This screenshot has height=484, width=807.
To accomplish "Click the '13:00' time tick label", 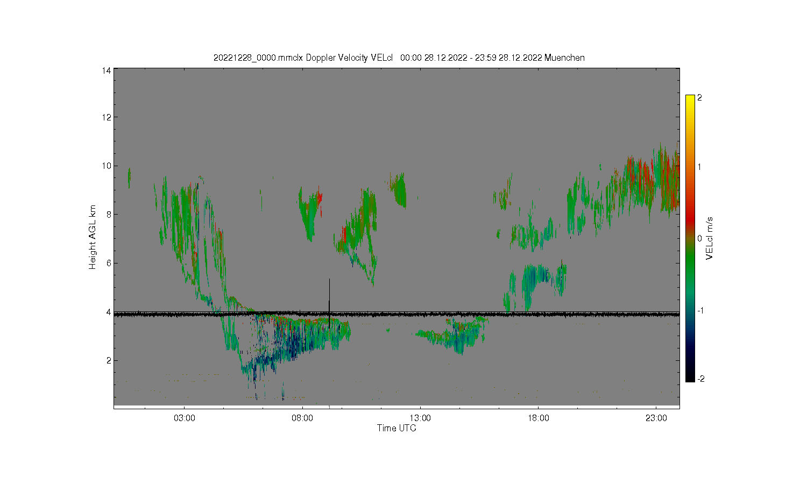I will 420,418.
